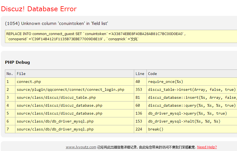The width and height of the screenshot is (237, 151).
Task: Select the PHP Debug heading
Action: [17, 62]
